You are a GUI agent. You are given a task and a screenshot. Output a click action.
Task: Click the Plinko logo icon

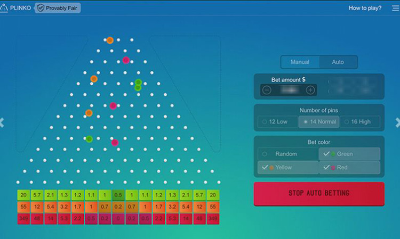(4, 8)
